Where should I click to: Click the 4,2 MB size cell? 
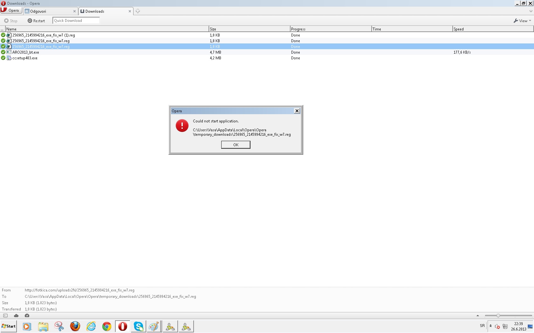click(x=216, y=58)
